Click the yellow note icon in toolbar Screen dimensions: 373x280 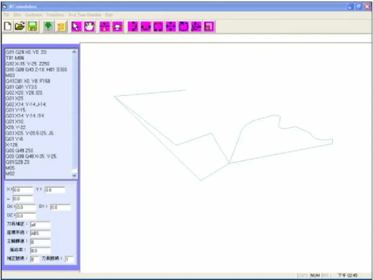61,26
